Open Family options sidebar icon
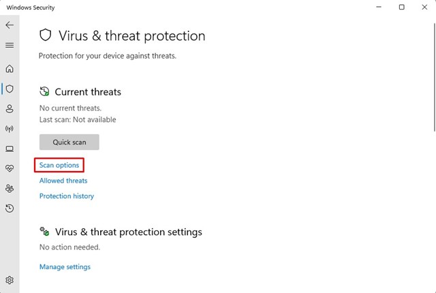 10,189
